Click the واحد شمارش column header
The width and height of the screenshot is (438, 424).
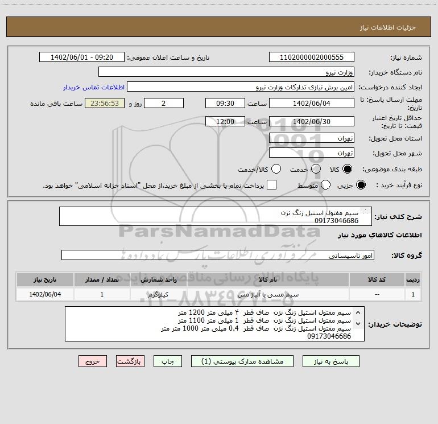click(x=158, y=280)
